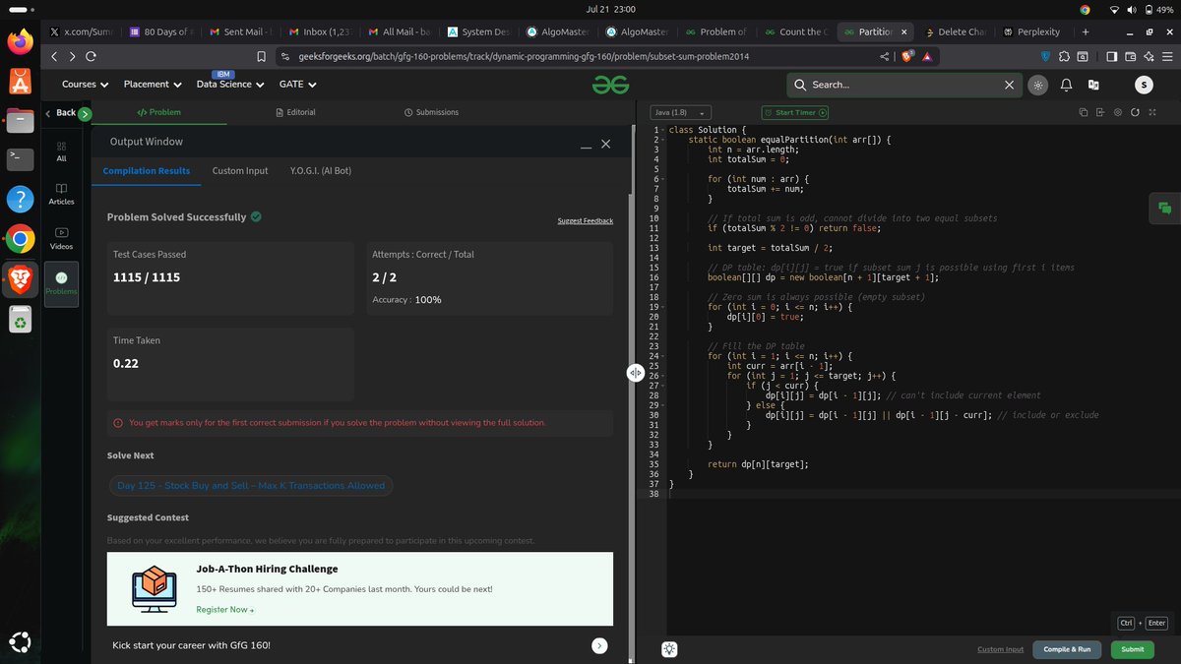Screen dimensions: 1181x664
Task: Clear the search box with X
Action: point(1009,85)
